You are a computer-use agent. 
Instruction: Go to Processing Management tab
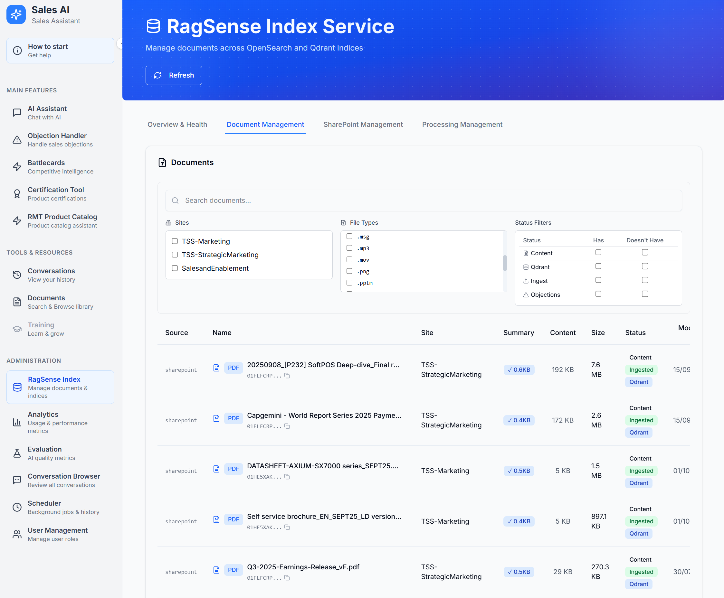(462, 124)
